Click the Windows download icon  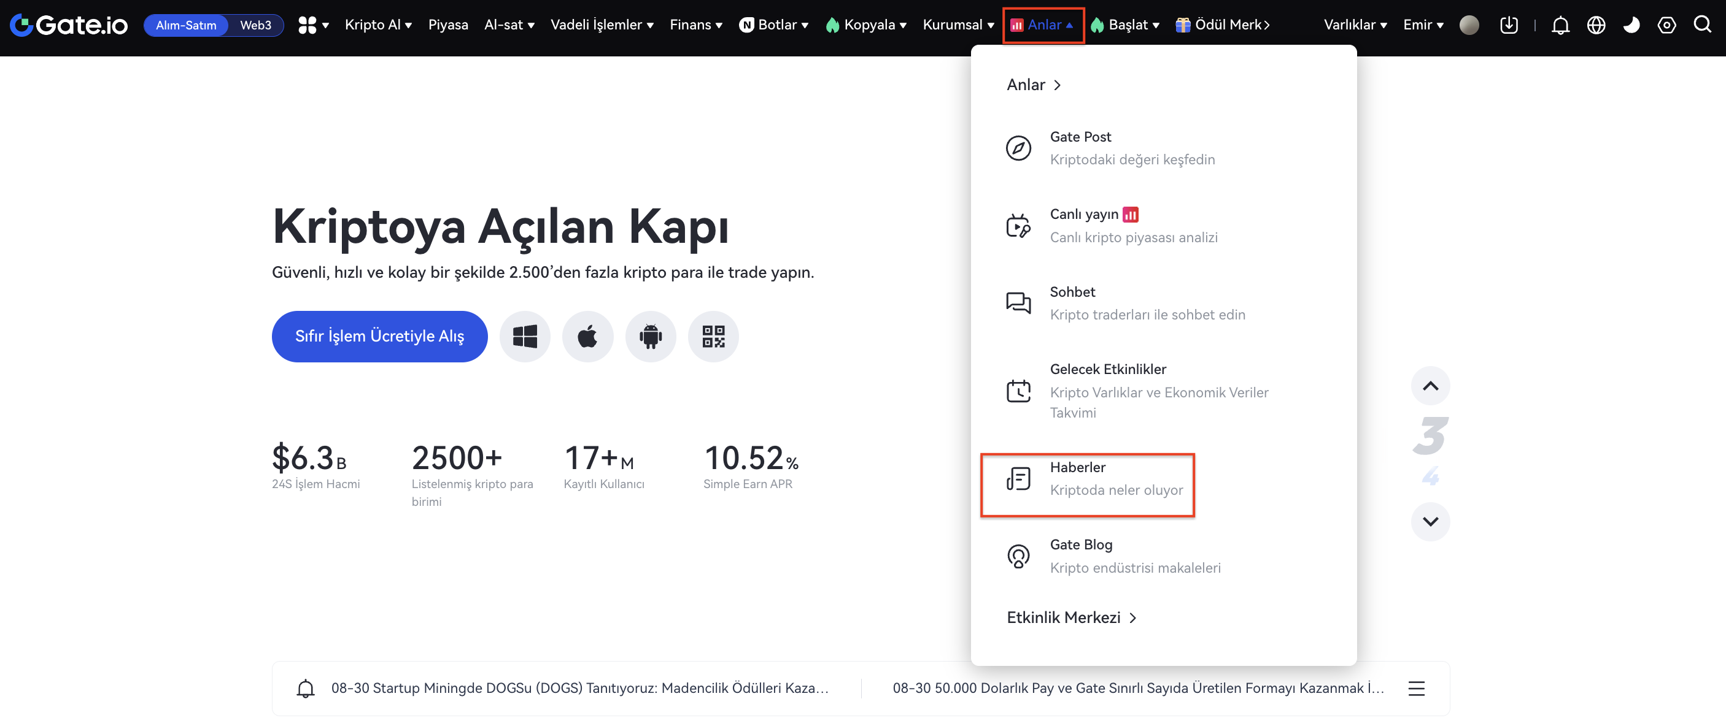pyautogui.click(x=525, y=336)
